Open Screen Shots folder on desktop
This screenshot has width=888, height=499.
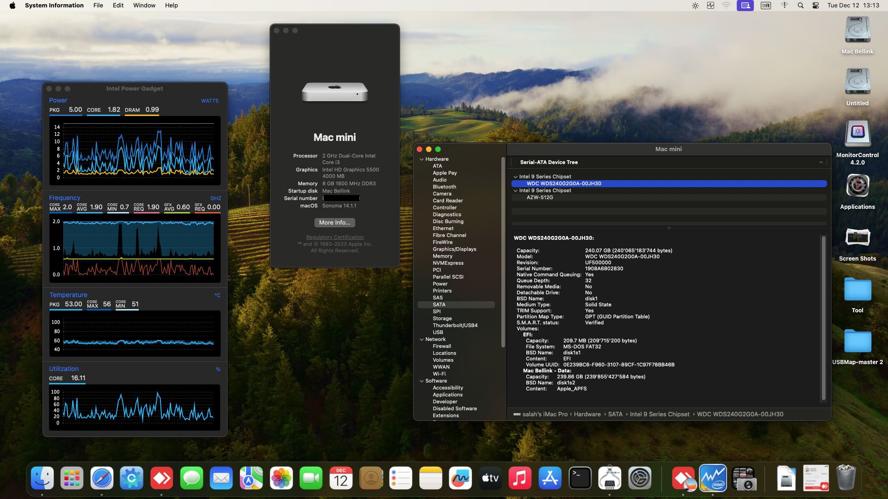point(857,237)
